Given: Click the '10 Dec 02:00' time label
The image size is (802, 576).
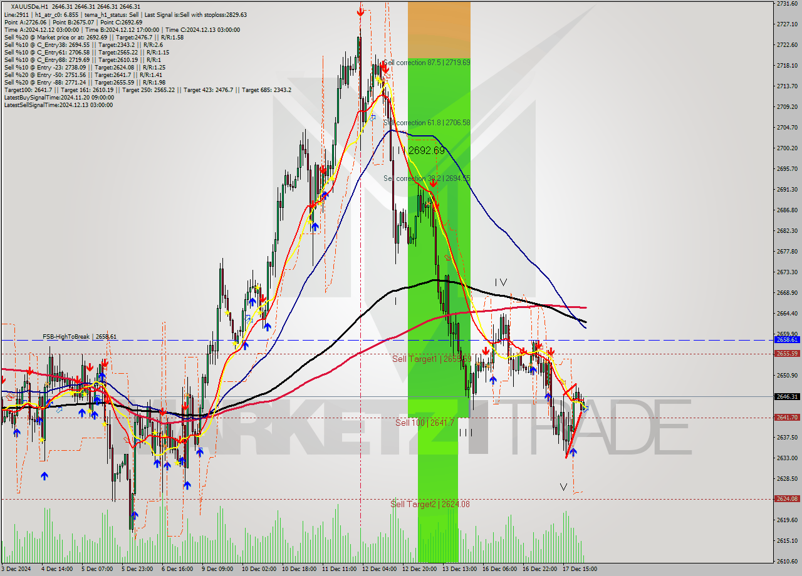Looking at the screenshot, I should click(x=259, y=569).
